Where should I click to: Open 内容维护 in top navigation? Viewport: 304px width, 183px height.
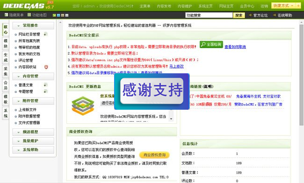[x=185, y=6]
